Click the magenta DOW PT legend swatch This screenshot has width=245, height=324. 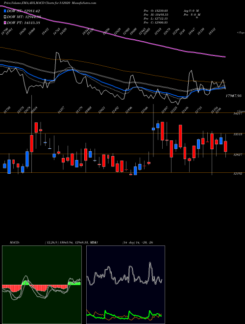pyautogui.click(x=5, y=23)
